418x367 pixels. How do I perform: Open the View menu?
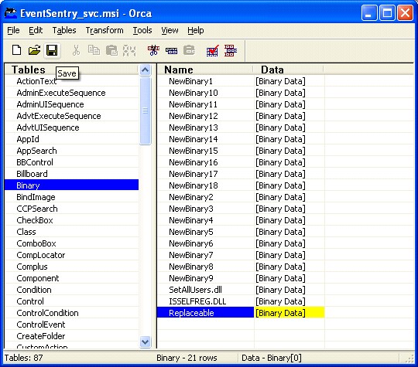click(170, 30)
